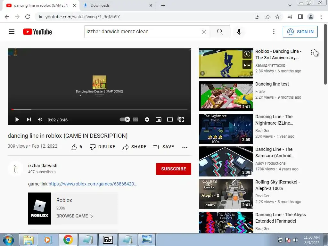
Task: Reload the current page
Action: pyautogui.click(x=28, y=17)
